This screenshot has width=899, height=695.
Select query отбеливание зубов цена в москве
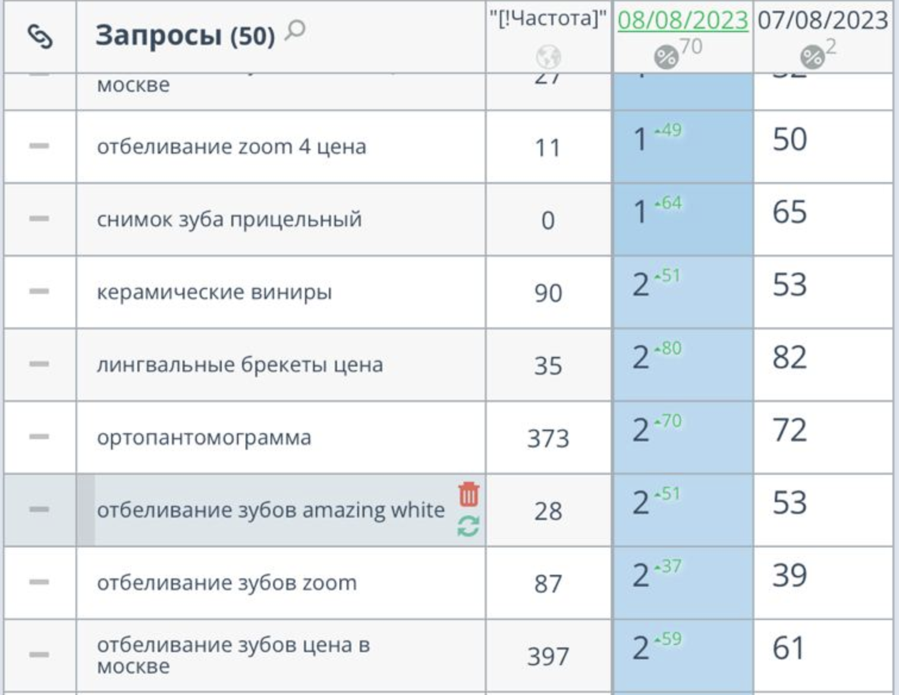click(x=233, y=655)
